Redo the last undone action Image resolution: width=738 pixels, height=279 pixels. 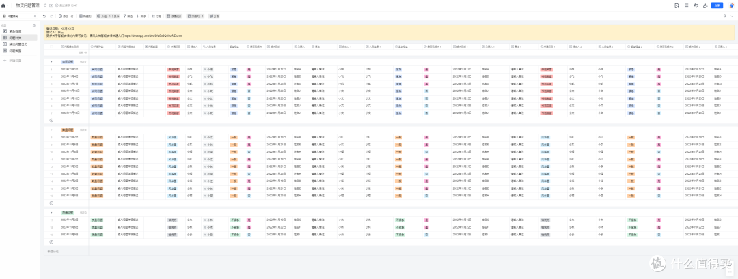tap(51, 16)
